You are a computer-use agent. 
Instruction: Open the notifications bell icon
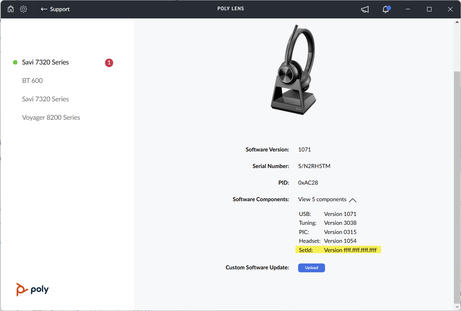[386, 10]
